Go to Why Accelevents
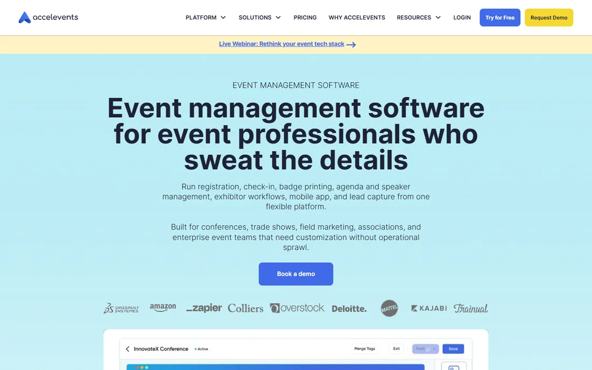The width and height of the screenshot is (592, 370). click(357, 18)
